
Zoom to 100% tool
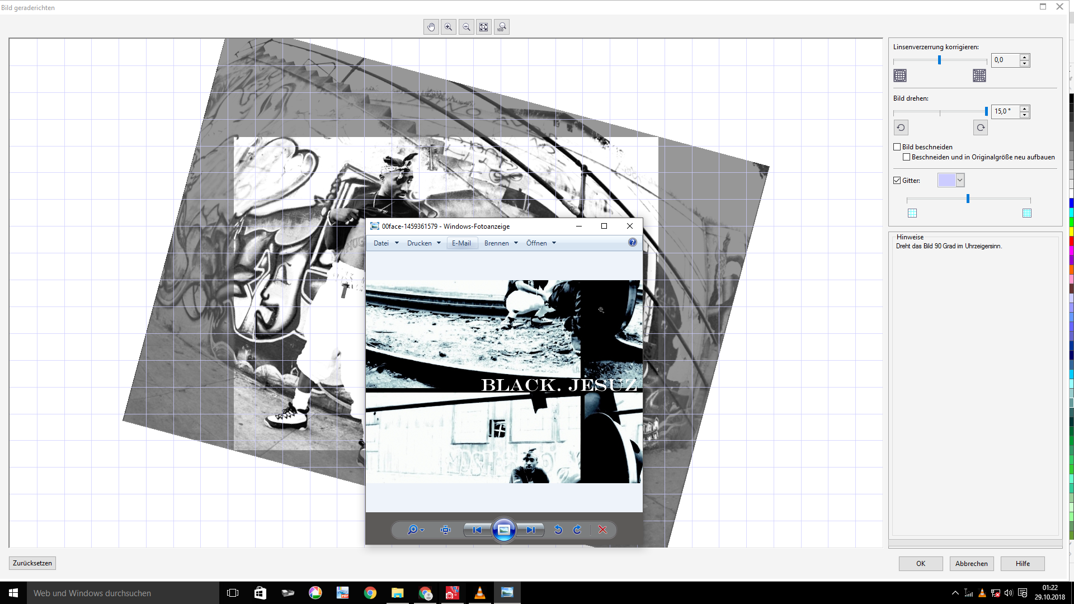(502, 27)
